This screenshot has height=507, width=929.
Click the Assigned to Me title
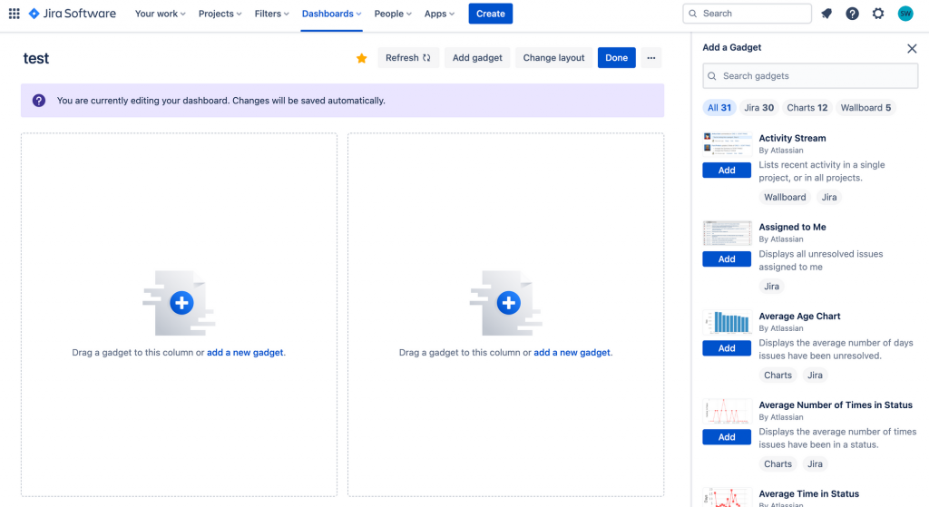point(792,227)
